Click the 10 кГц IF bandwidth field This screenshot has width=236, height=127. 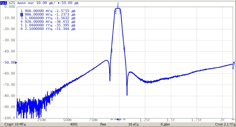click(x=133, y=124)
